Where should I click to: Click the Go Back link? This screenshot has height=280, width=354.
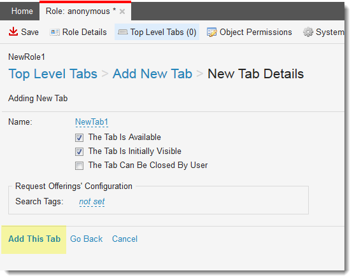86,239
